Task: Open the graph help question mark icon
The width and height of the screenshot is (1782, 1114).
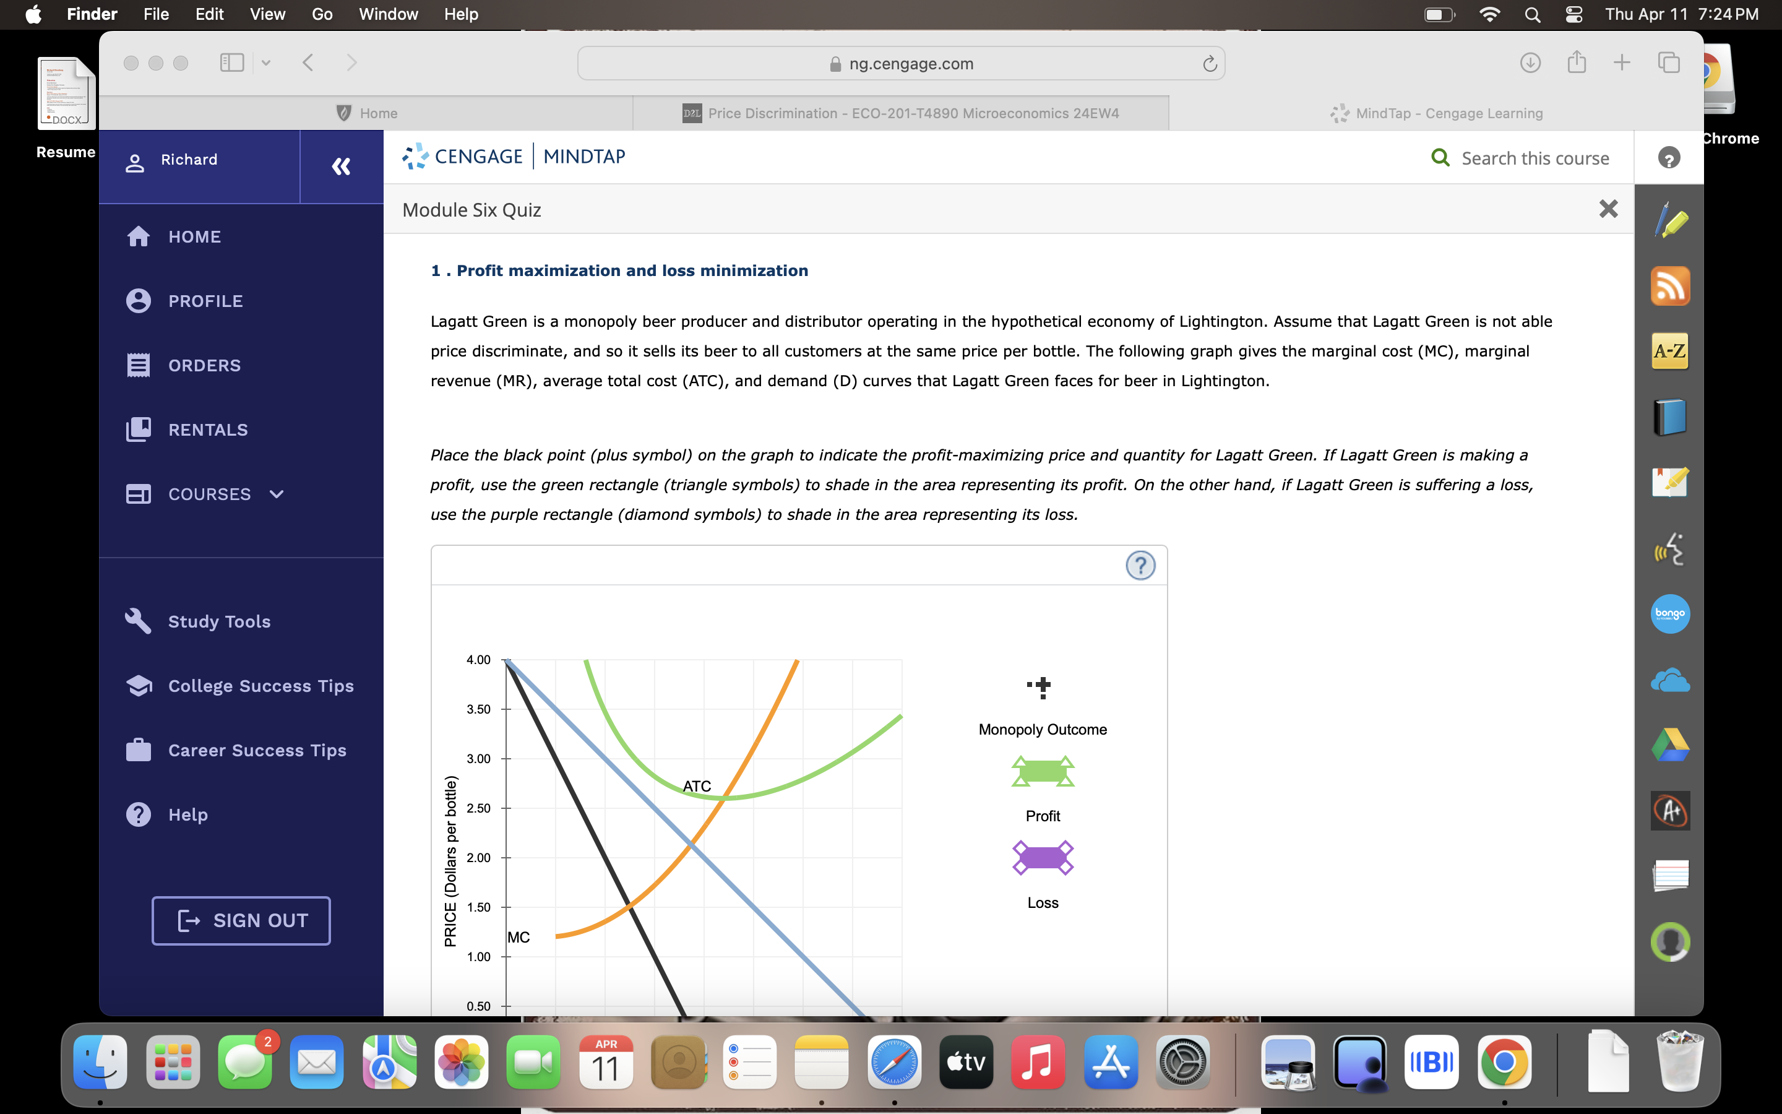Action: pos(1140,566)
